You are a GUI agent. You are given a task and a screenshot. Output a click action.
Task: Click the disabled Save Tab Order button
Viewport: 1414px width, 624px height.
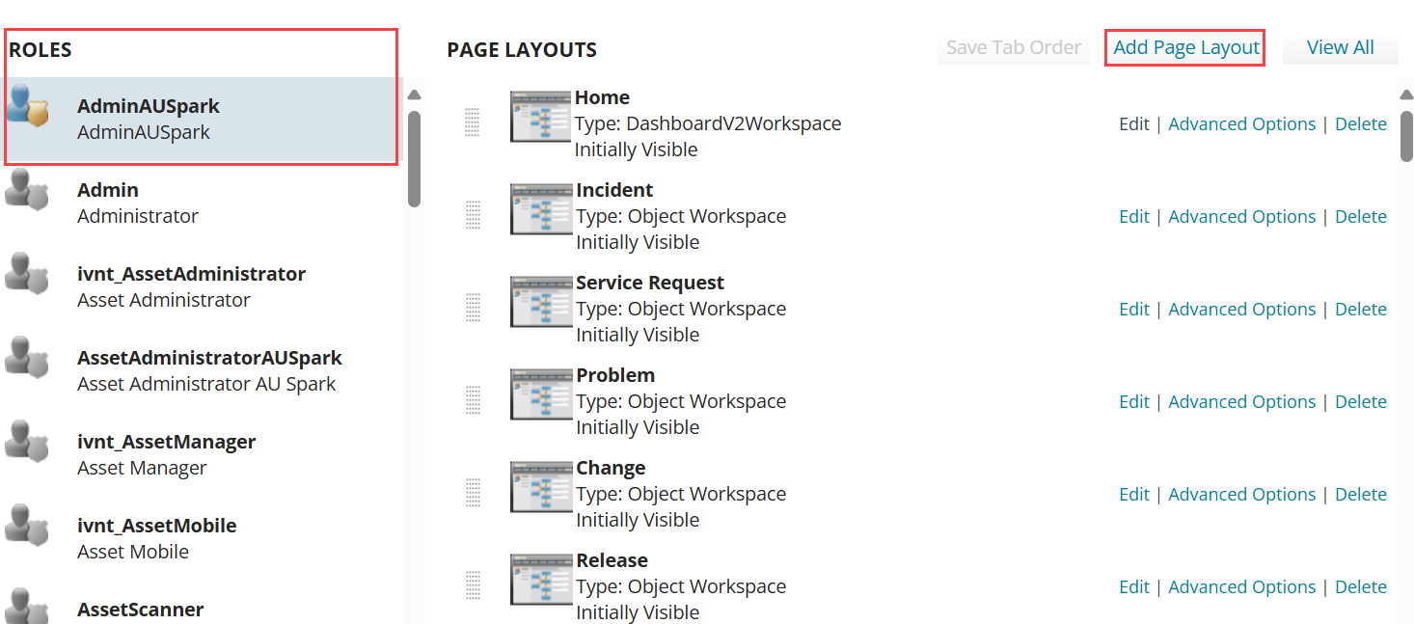pyautogui.click(x=1013, y=47)
